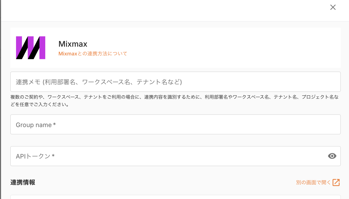Click the dimmed backdrop strip at left
This screenshot has width=349, height=199.
point(1,103)
